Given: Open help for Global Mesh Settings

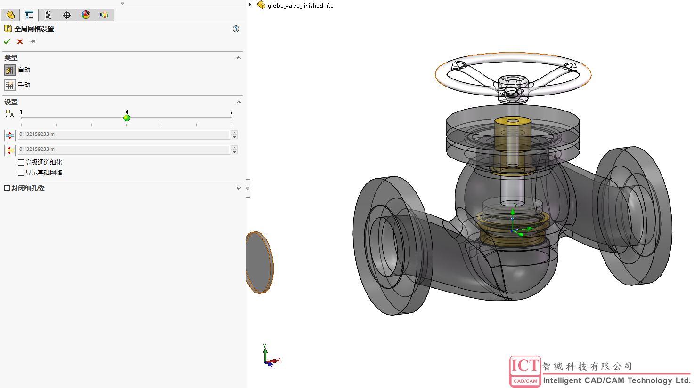Looking at the screenshot, I should pyautogui.click(x=236, y=29).
